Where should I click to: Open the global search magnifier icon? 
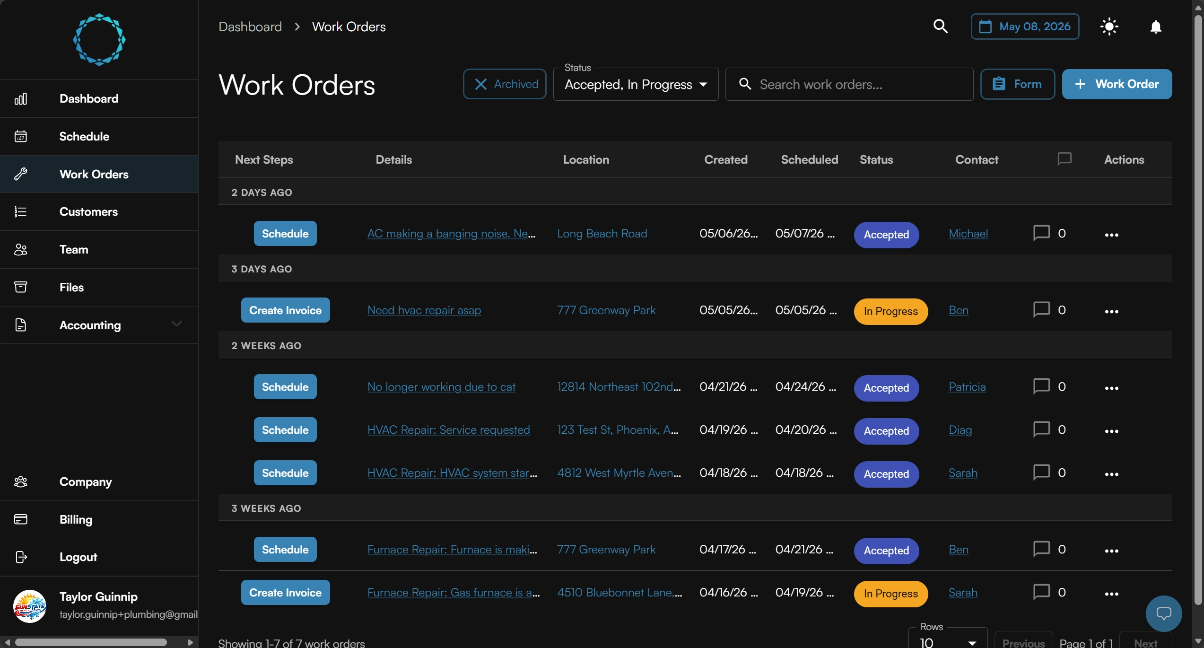coord(941,26)
